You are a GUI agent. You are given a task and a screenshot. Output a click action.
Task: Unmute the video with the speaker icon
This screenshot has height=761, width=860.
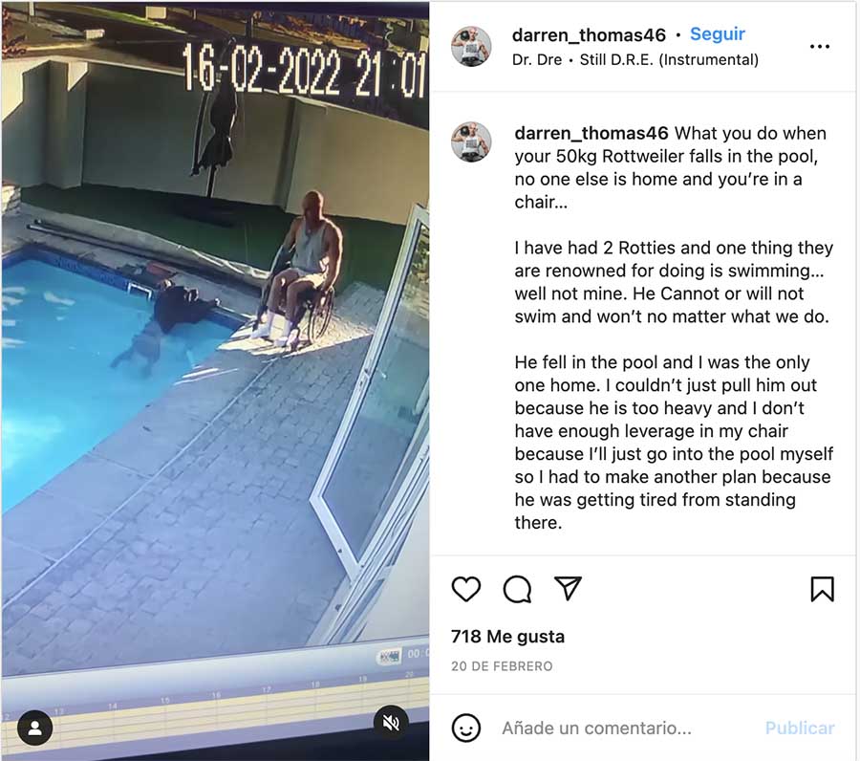coord(391,723)
